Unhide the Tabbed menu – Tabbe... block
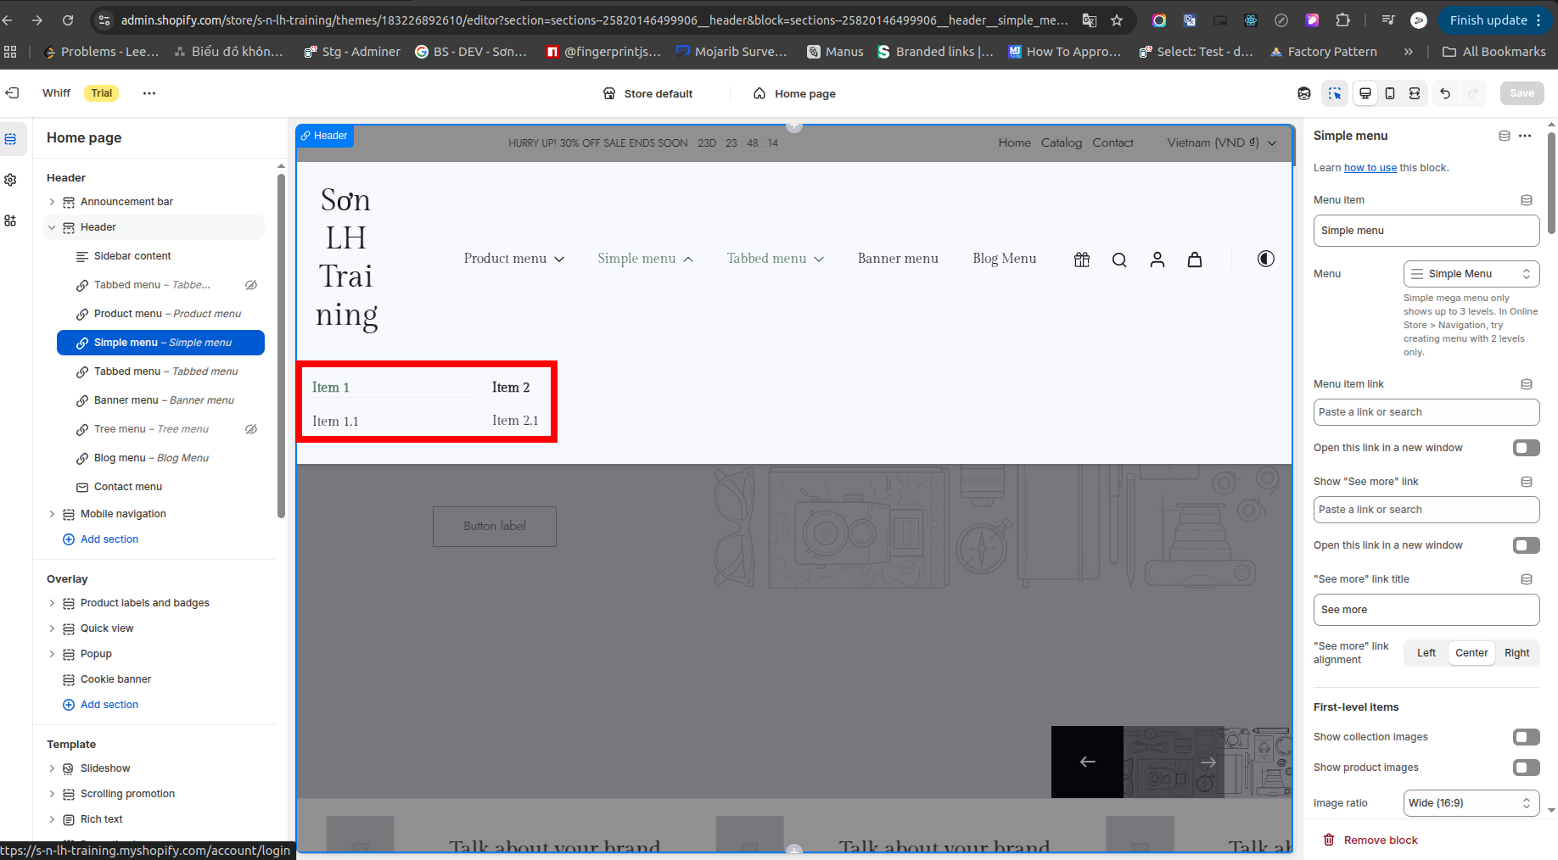This screenshot has height=860, width=1558. (x=251, y=285)
